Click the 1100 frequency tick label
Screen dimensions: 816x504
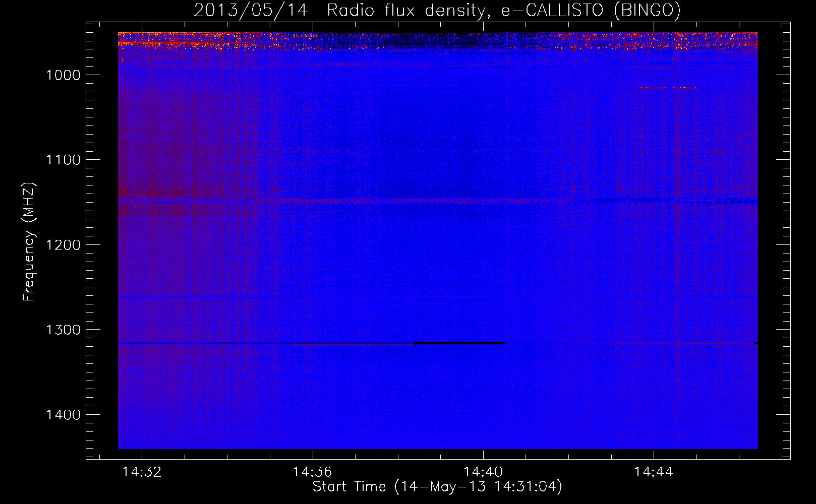(63, 160)
